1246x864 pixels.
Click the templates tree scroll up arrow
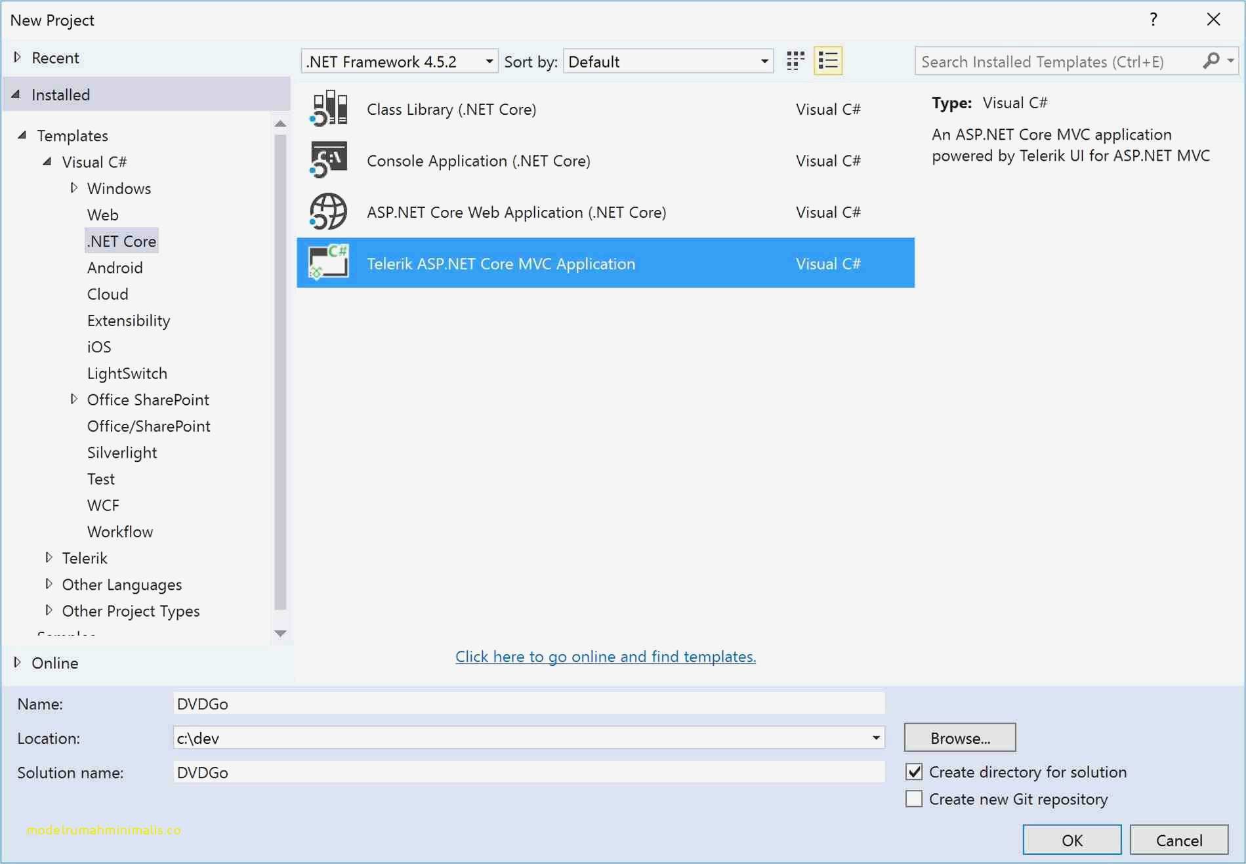pos(280,123)
